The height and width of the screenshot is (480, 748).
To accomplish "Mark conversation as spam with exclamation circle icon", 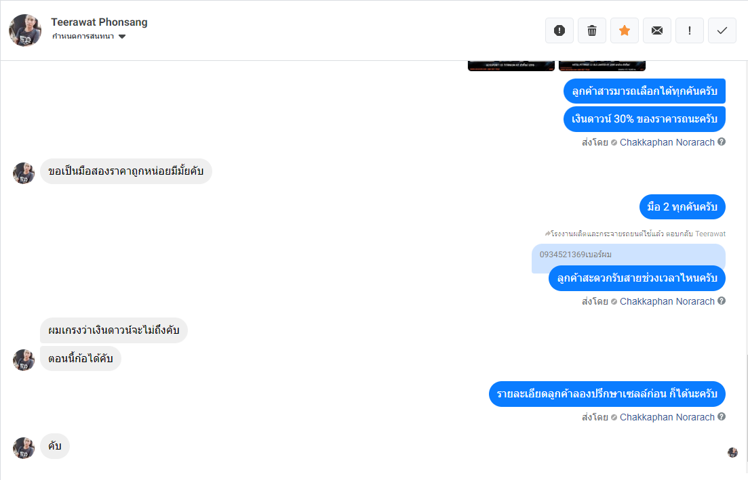I will click(559, 30).
